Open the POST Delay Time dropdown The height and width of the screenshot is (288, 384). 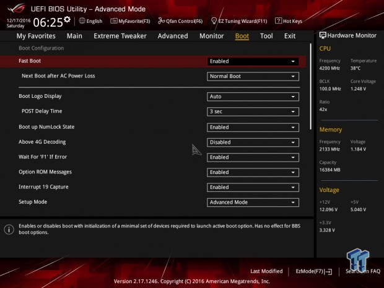click(253, 111)
